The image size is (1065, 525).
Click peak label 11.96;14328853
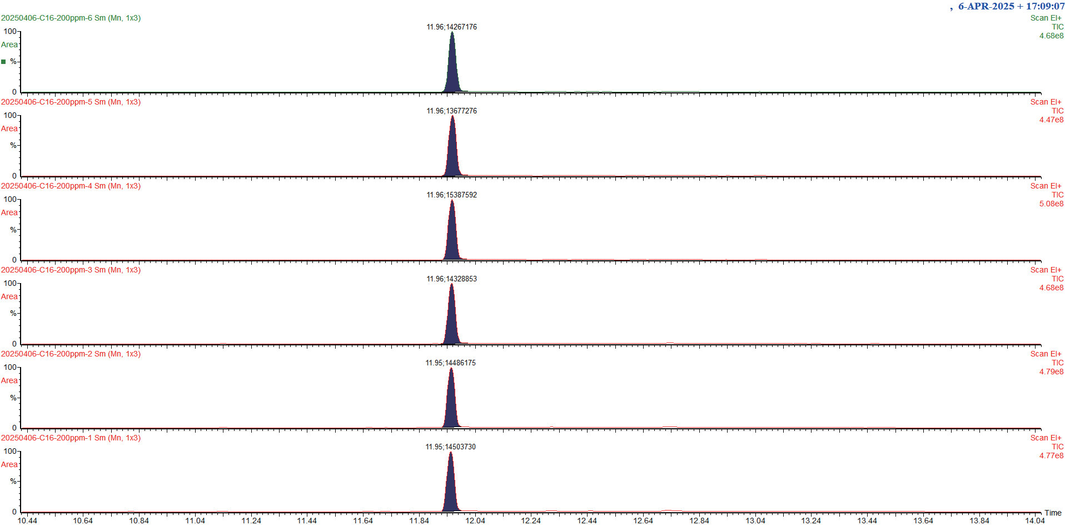(x=451, y=279)
